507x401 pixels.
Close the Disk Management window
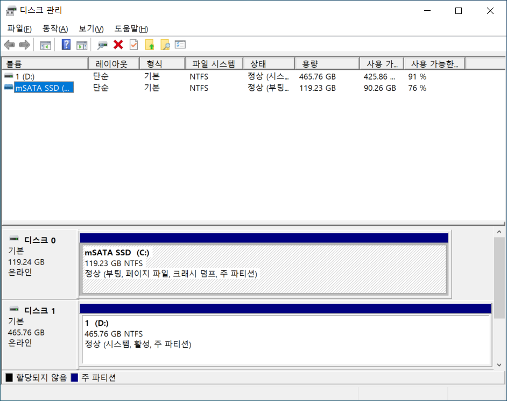490,11
